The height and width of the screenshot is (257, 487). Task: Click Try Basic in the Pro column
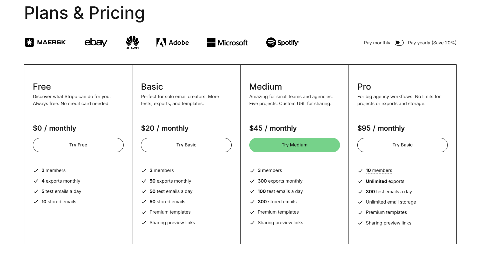pos(402,145)
